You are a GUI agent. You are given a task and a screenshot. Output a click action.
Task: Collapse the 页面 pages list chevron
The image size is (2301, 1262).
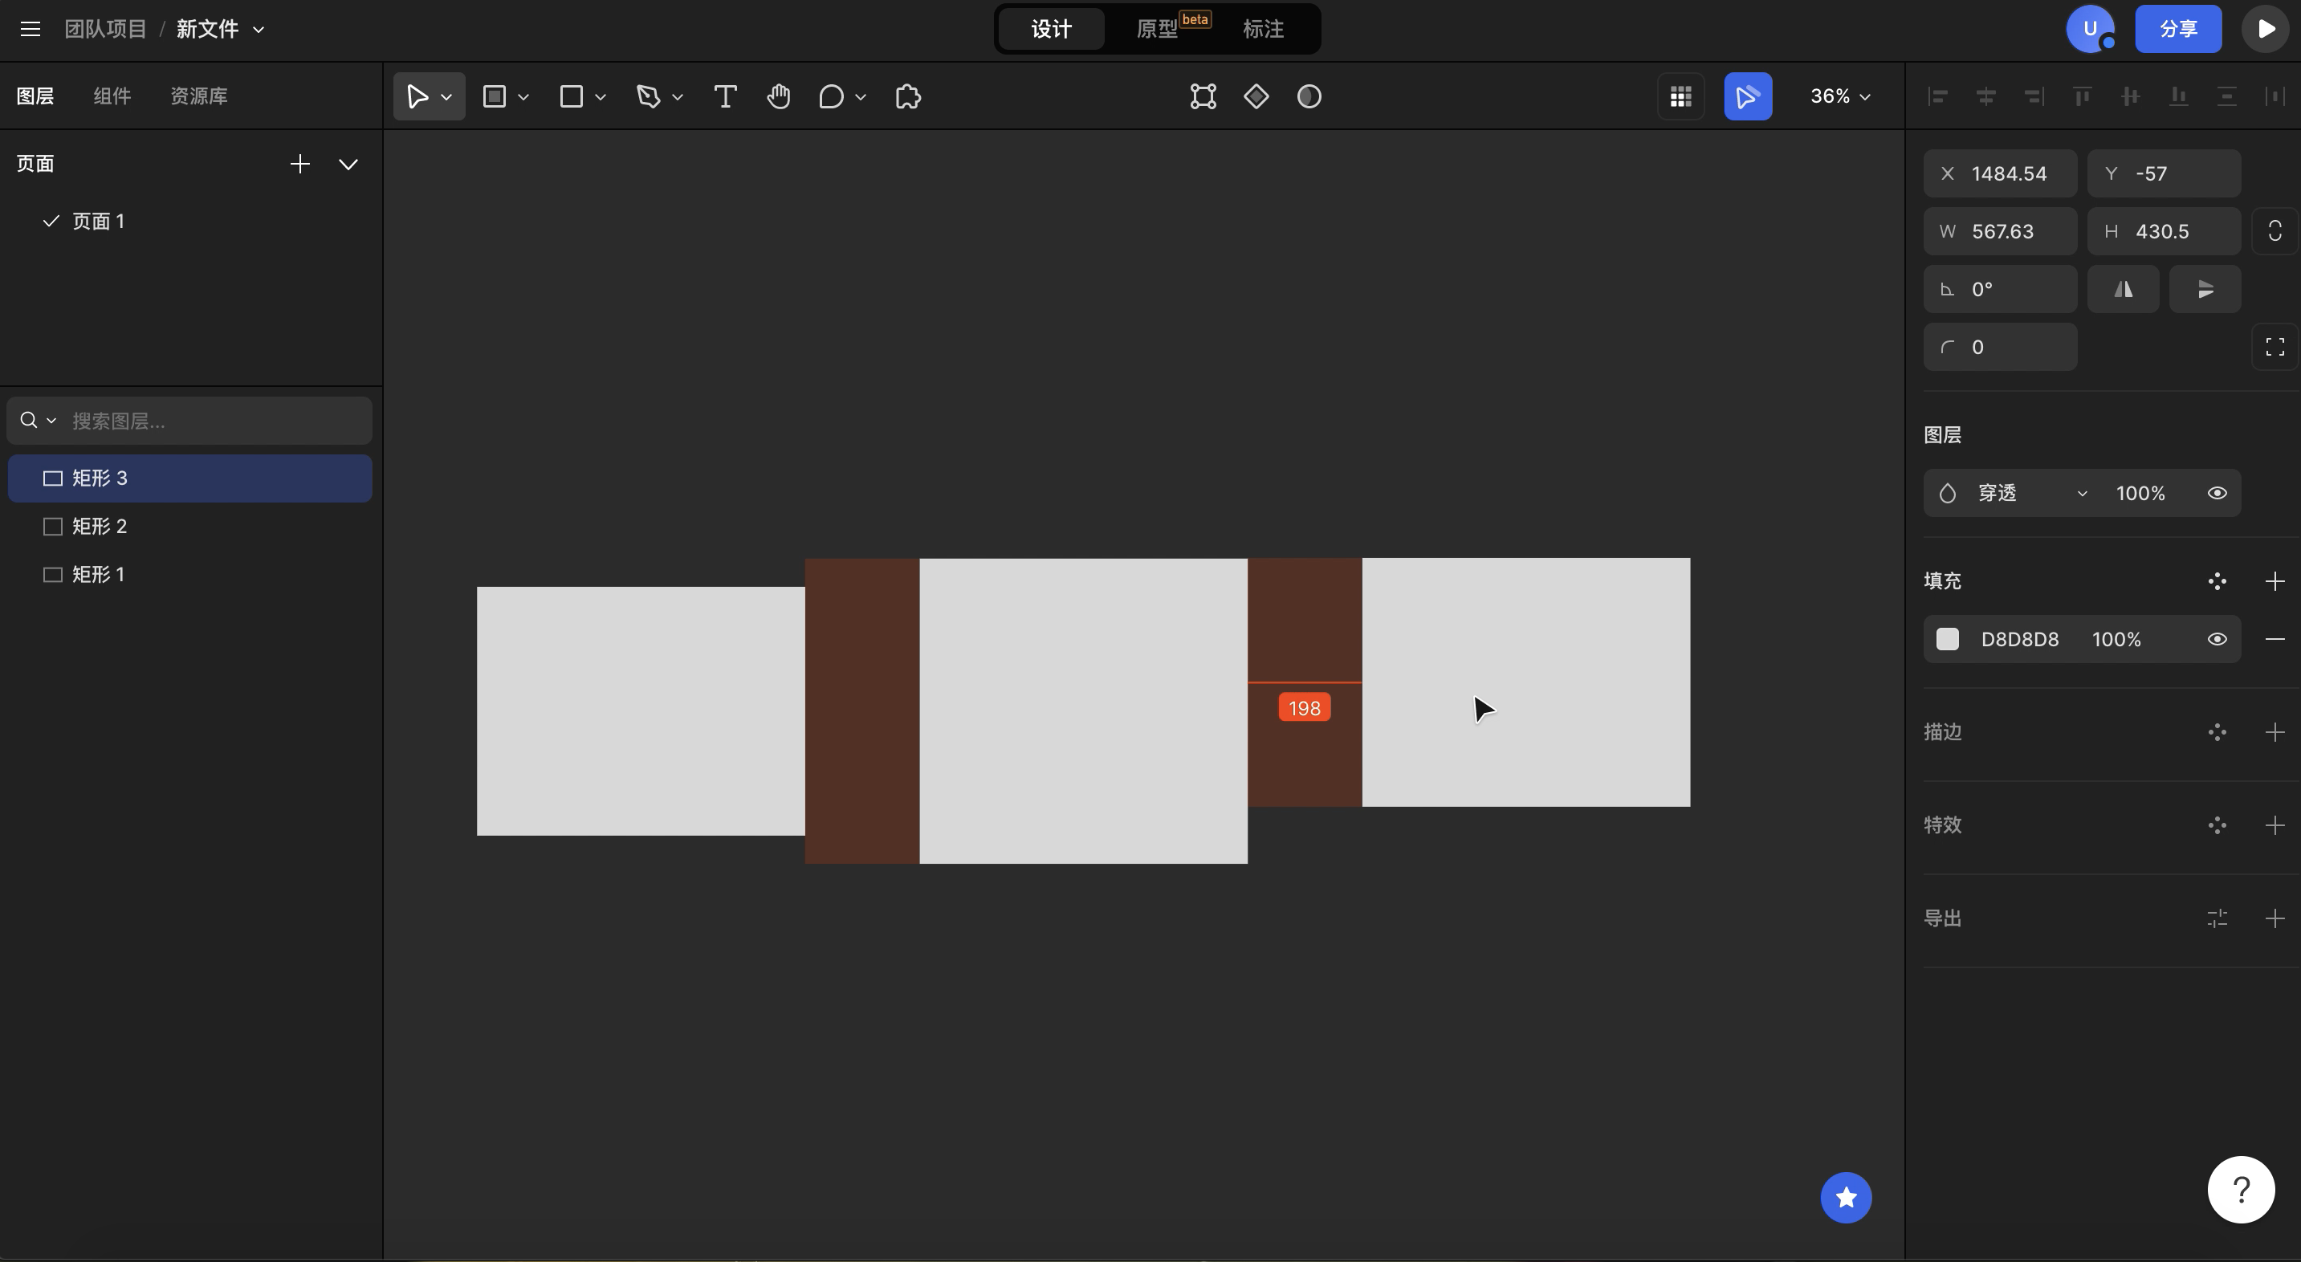coord(348,165)
